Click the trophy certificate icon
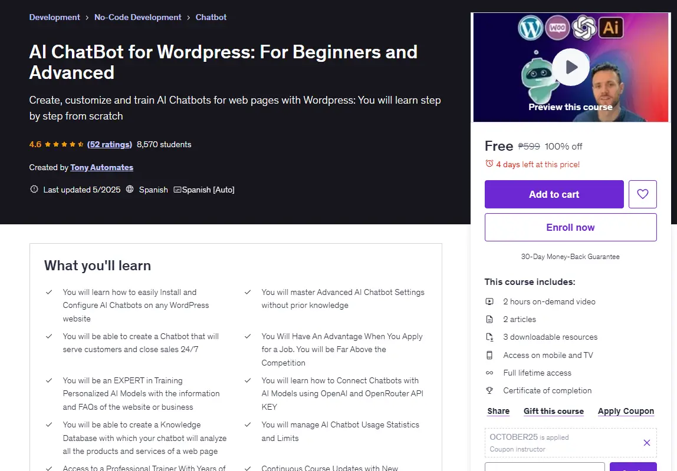This screenshot has width=677, height=471. click(x=489, y=390)
